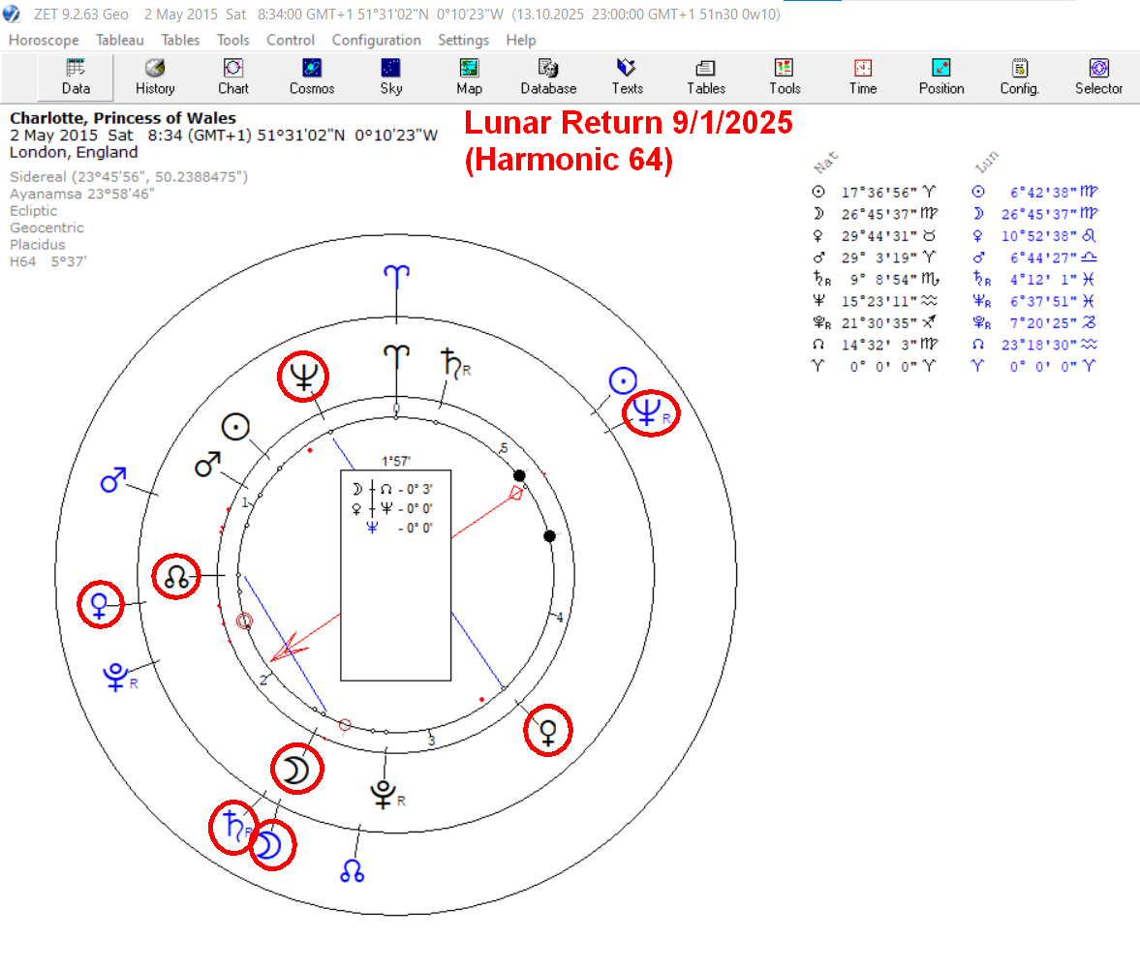Click lunar Neptune position 6°37'51" row
Viewport: 1140px width, 969px height.
point(1033,301)
